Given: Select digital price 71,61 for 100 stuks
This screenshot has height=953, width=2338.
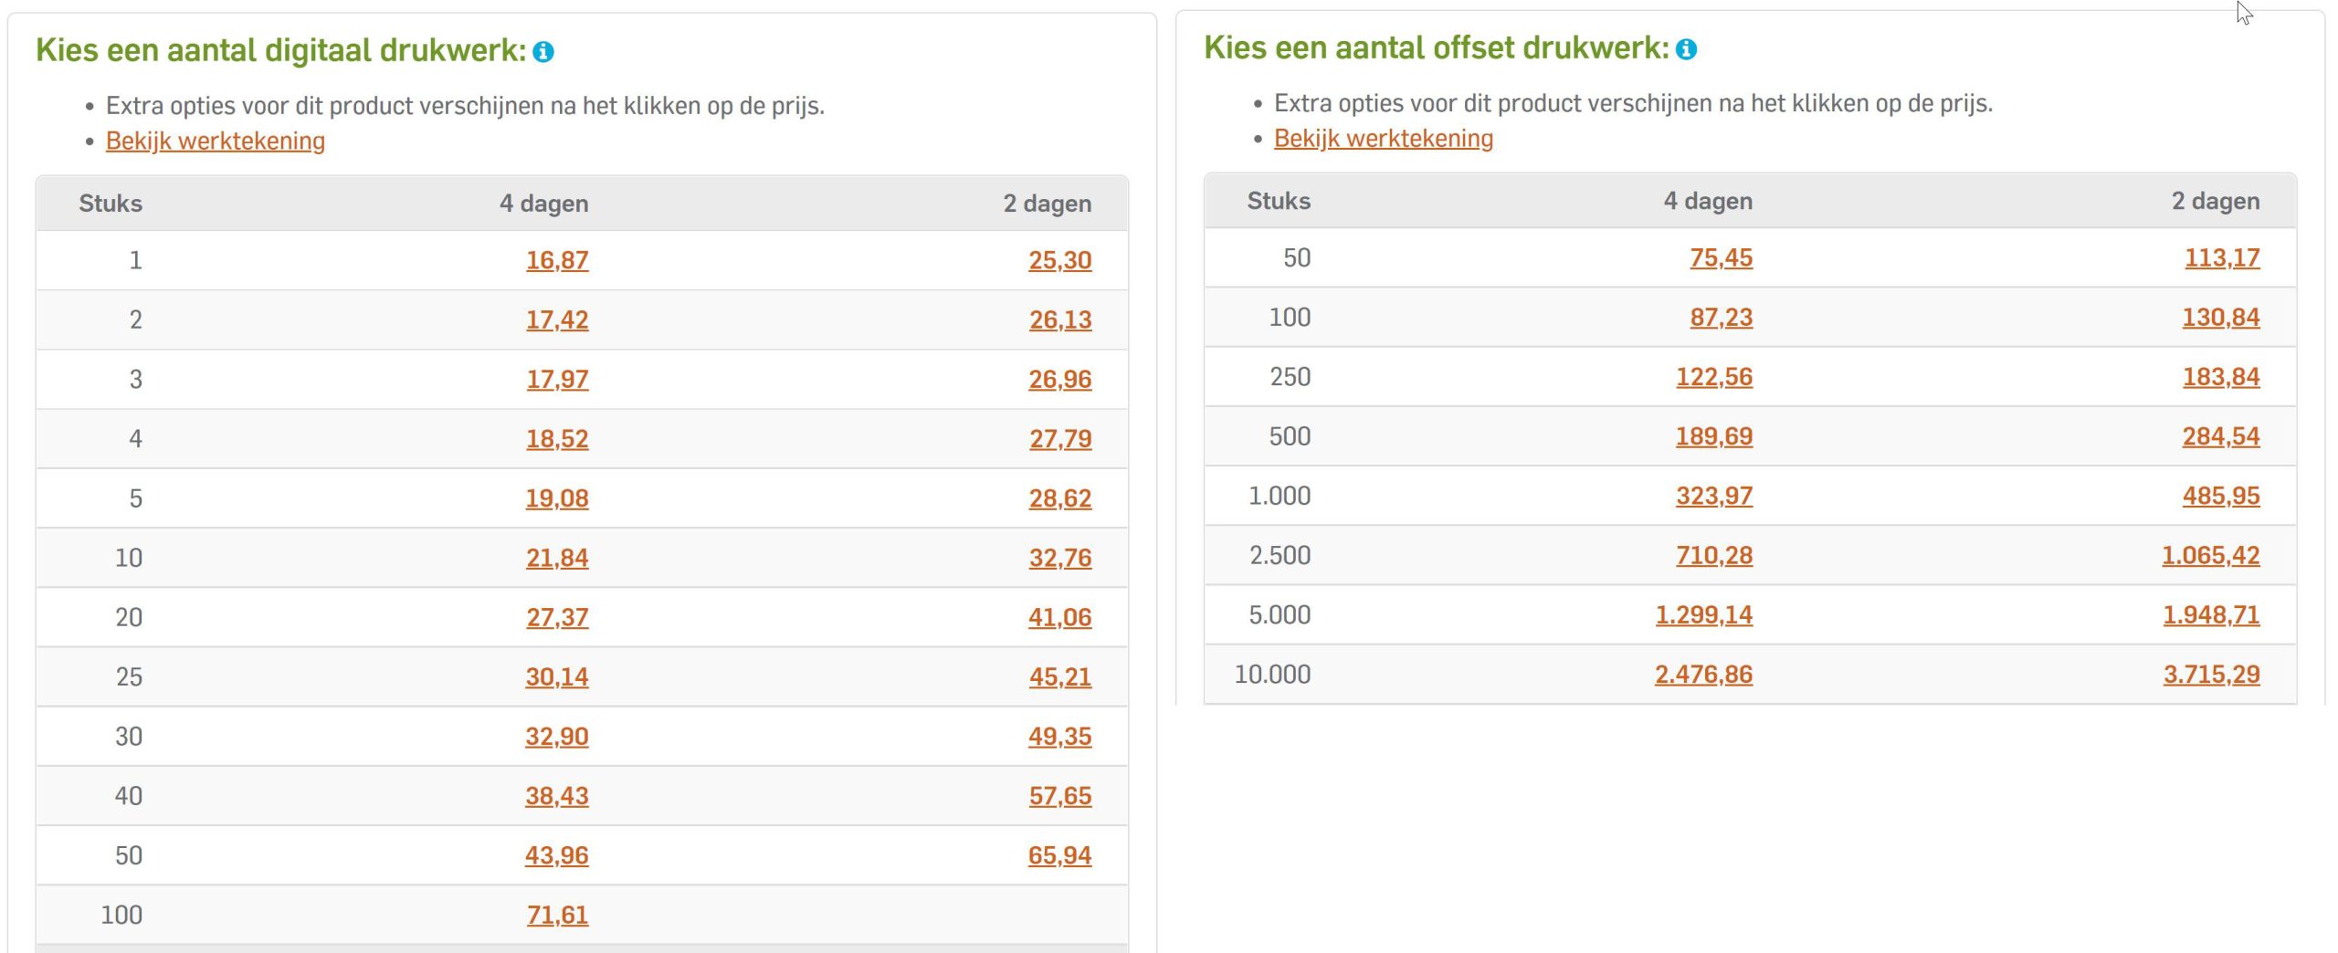Looking at the screenshot, I should [557, 915].
